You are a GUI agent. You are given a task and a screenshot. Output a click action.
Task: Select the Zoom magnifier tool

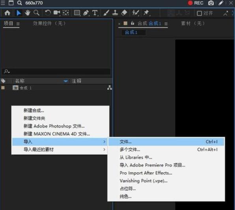(x=37, y=13)
